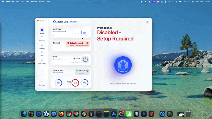Open the View menu

[27, 2]
